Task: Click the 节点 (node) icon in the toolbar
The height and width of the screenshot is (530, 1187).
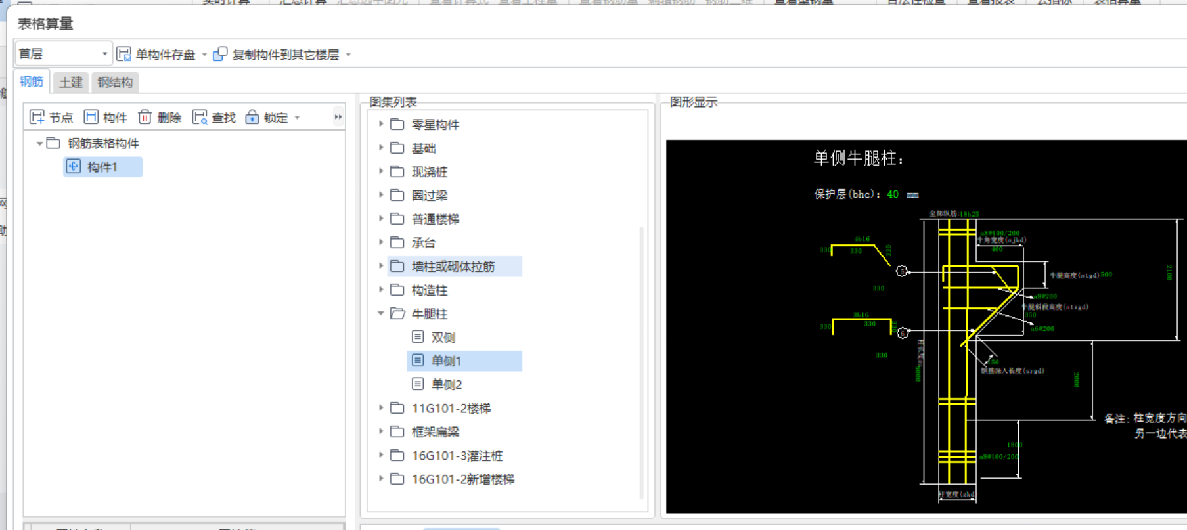Action: [37, 118]
